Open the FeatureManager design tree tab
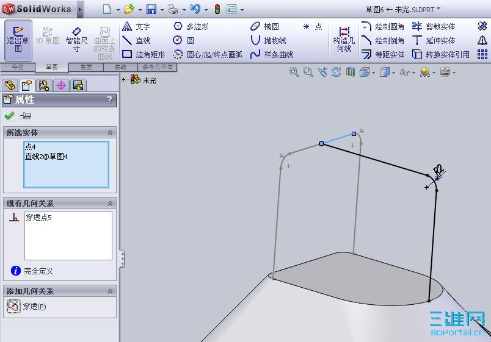The height and width of the screenshot is (342, 491). point(10,85)
